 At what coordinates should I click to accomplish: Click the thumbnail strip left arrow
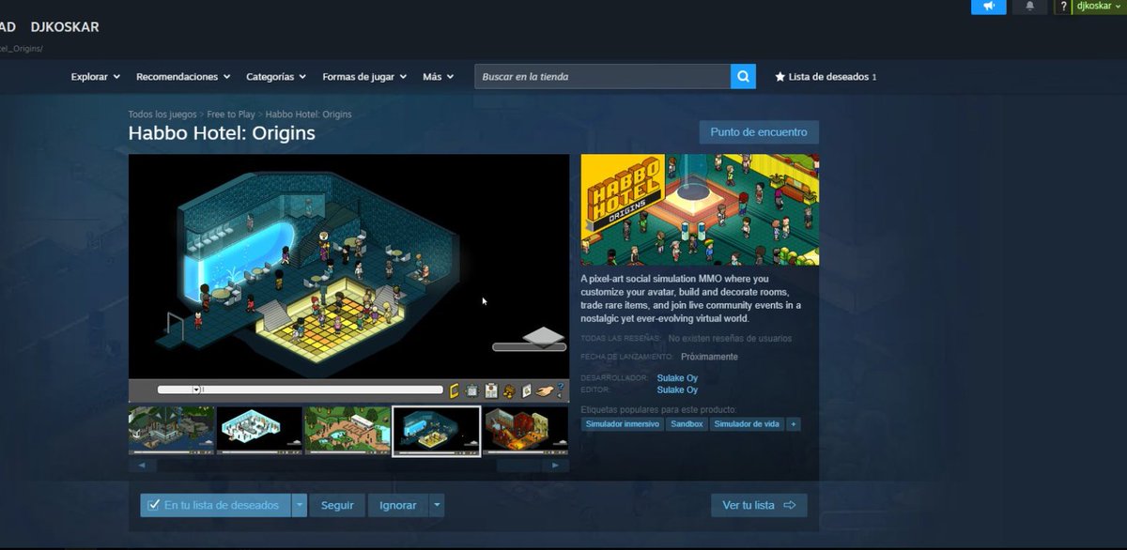tap(141, 465)
